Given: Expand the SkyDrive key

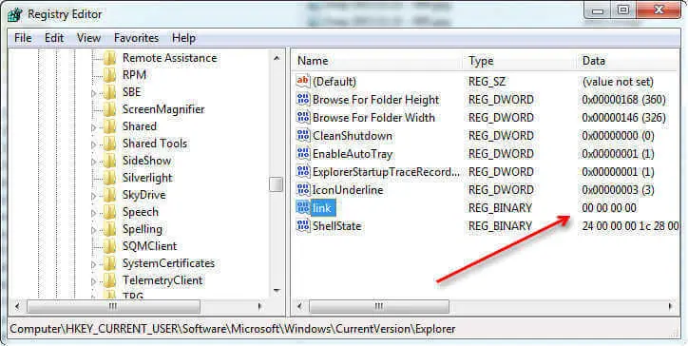Looking at the screenshot, I should click(x=93, y=196).
